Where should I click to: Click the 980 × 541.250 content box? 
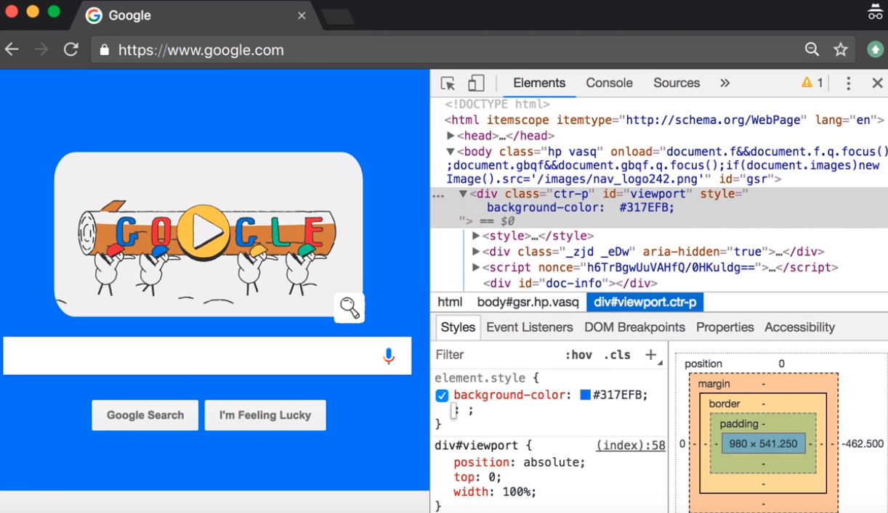click(764, 443)
